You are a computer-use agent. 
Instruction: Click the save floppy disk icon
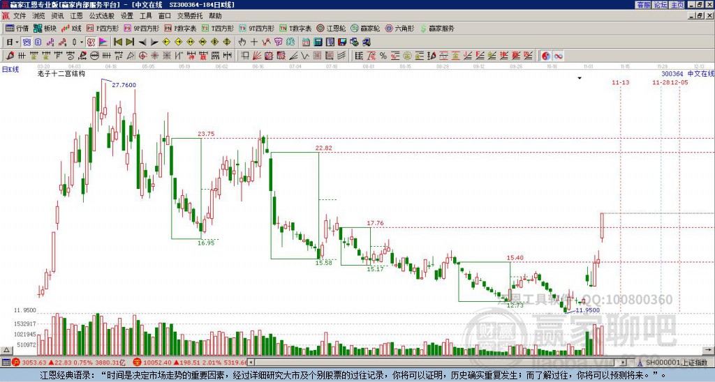pos(342,42)
